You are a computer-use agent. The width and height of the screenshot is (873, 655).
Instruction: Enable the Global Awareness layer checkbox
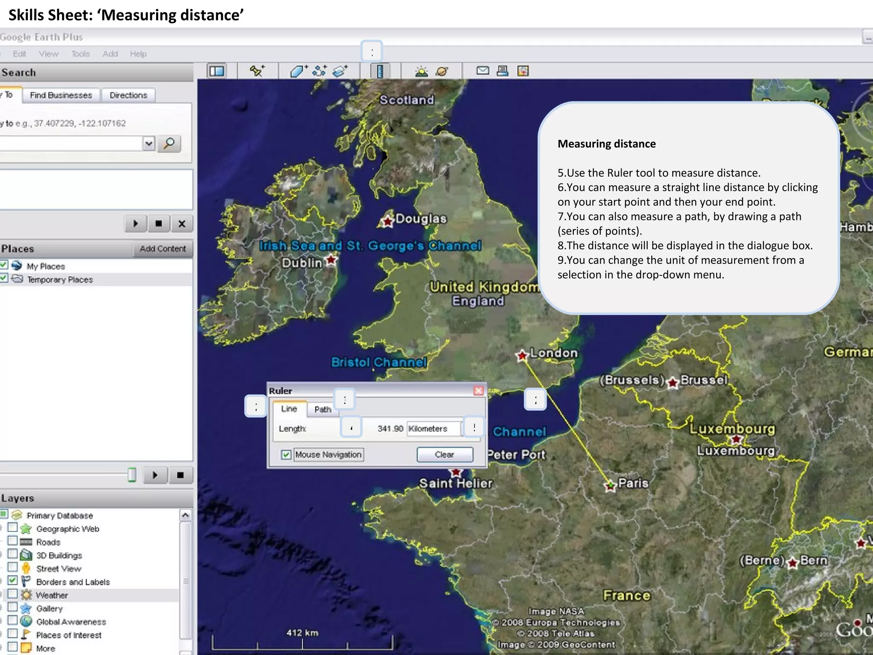coord(13,620)
